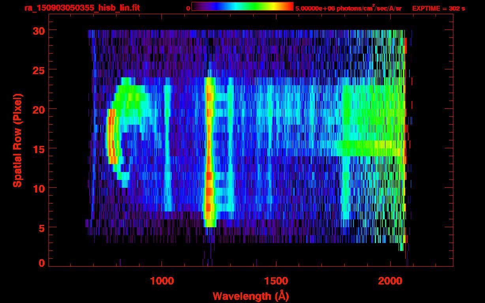Click the x-axis tick label 2000
The width and height of the screenshot is (485, 303).
390,281
